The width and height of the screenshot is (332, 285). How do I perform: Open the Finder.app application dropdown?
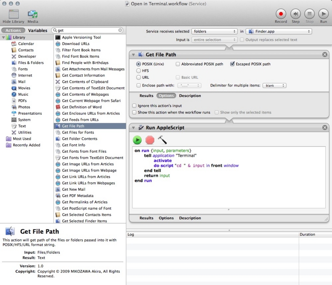(x=278, y=31)
